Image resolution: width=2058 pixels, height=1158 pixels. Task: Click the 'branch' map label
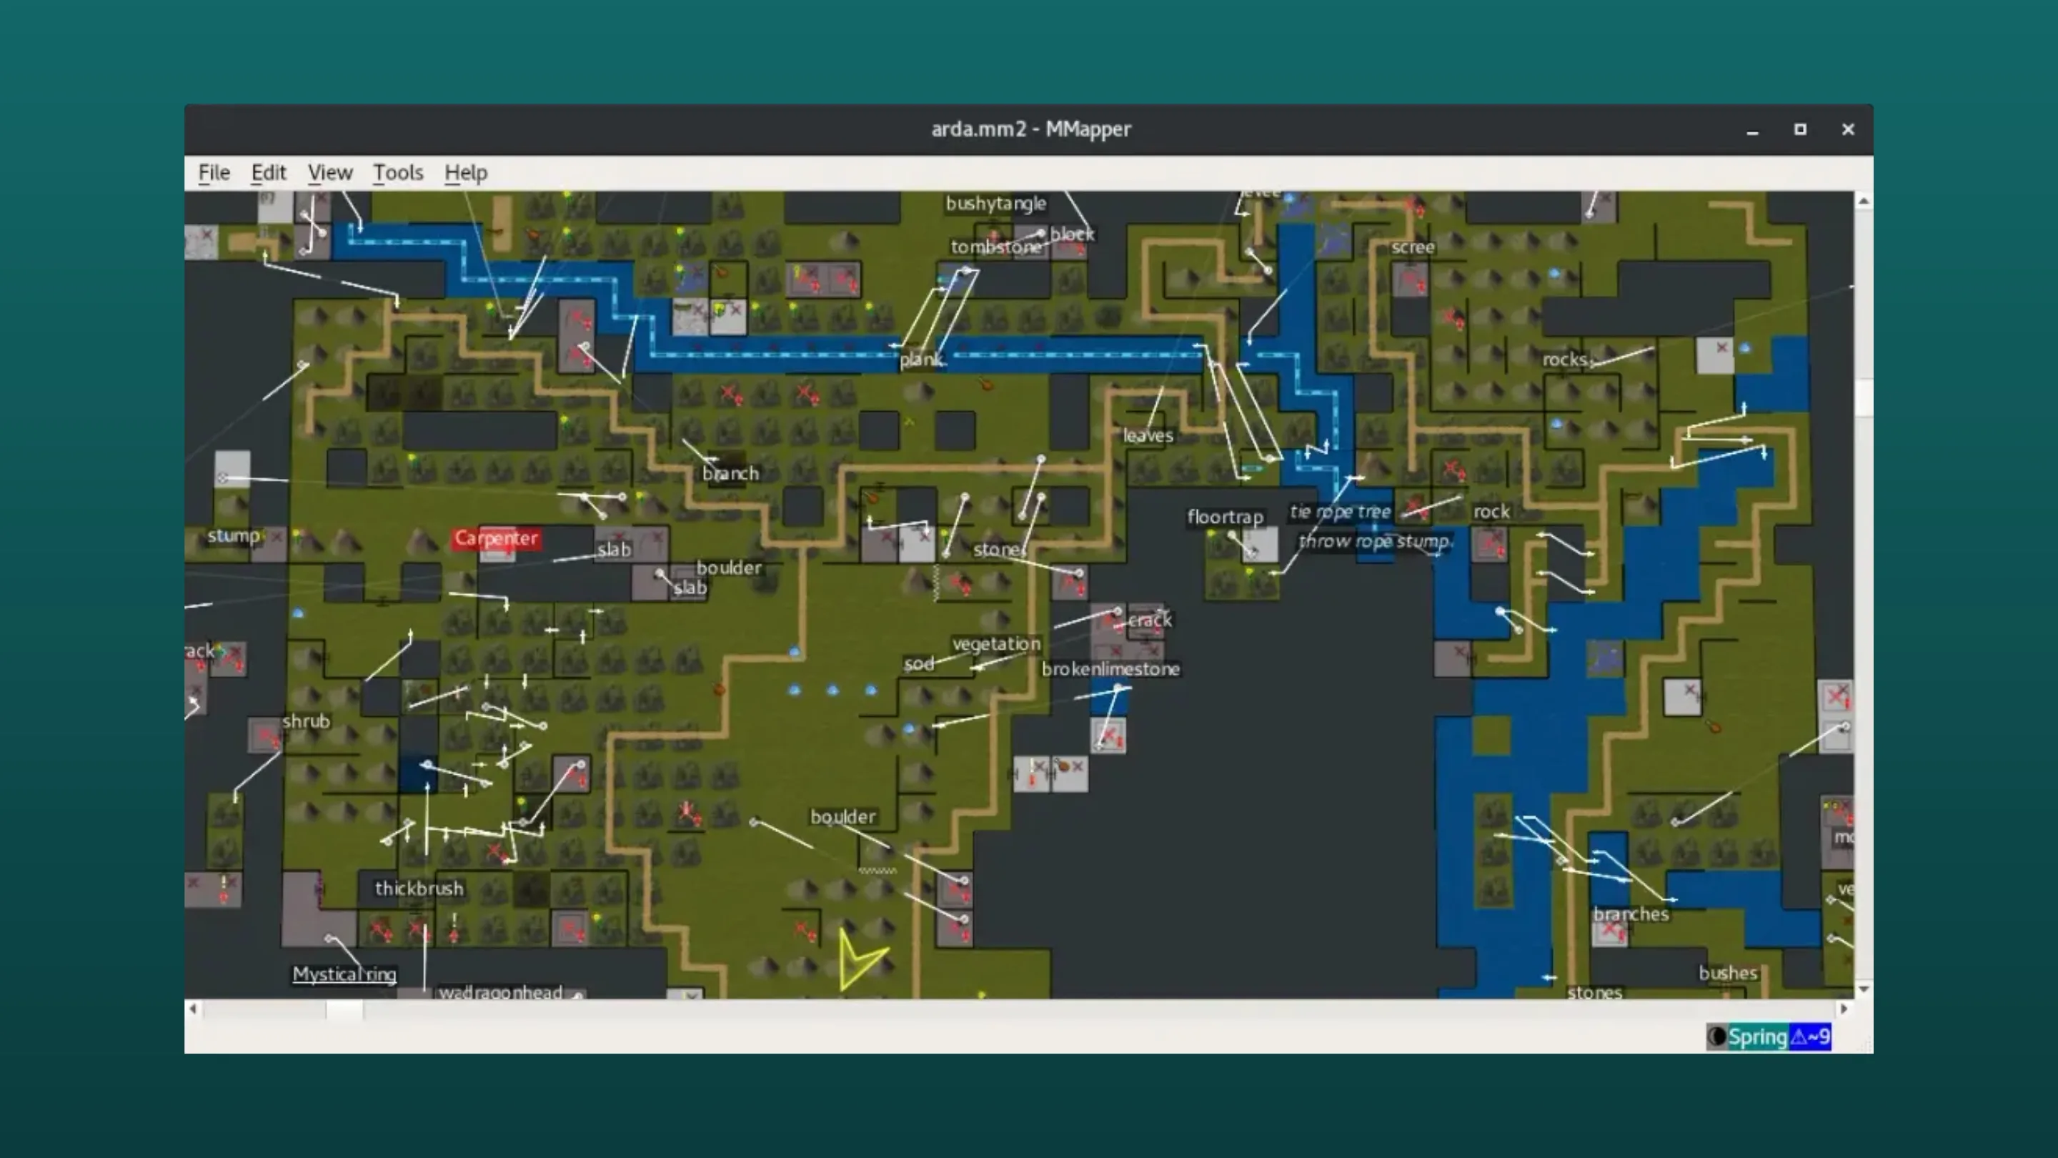(x=730, y=473)
